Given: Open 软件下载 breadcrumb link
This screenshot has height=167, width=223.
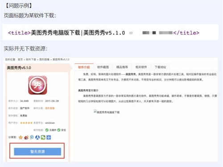Looking at the screenshot, I should 31,60.
